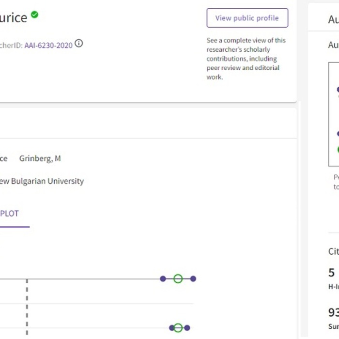The width and height of the screenshot is (339, 339).
Task: Click the researcher name heading
Action: (14, 18)
